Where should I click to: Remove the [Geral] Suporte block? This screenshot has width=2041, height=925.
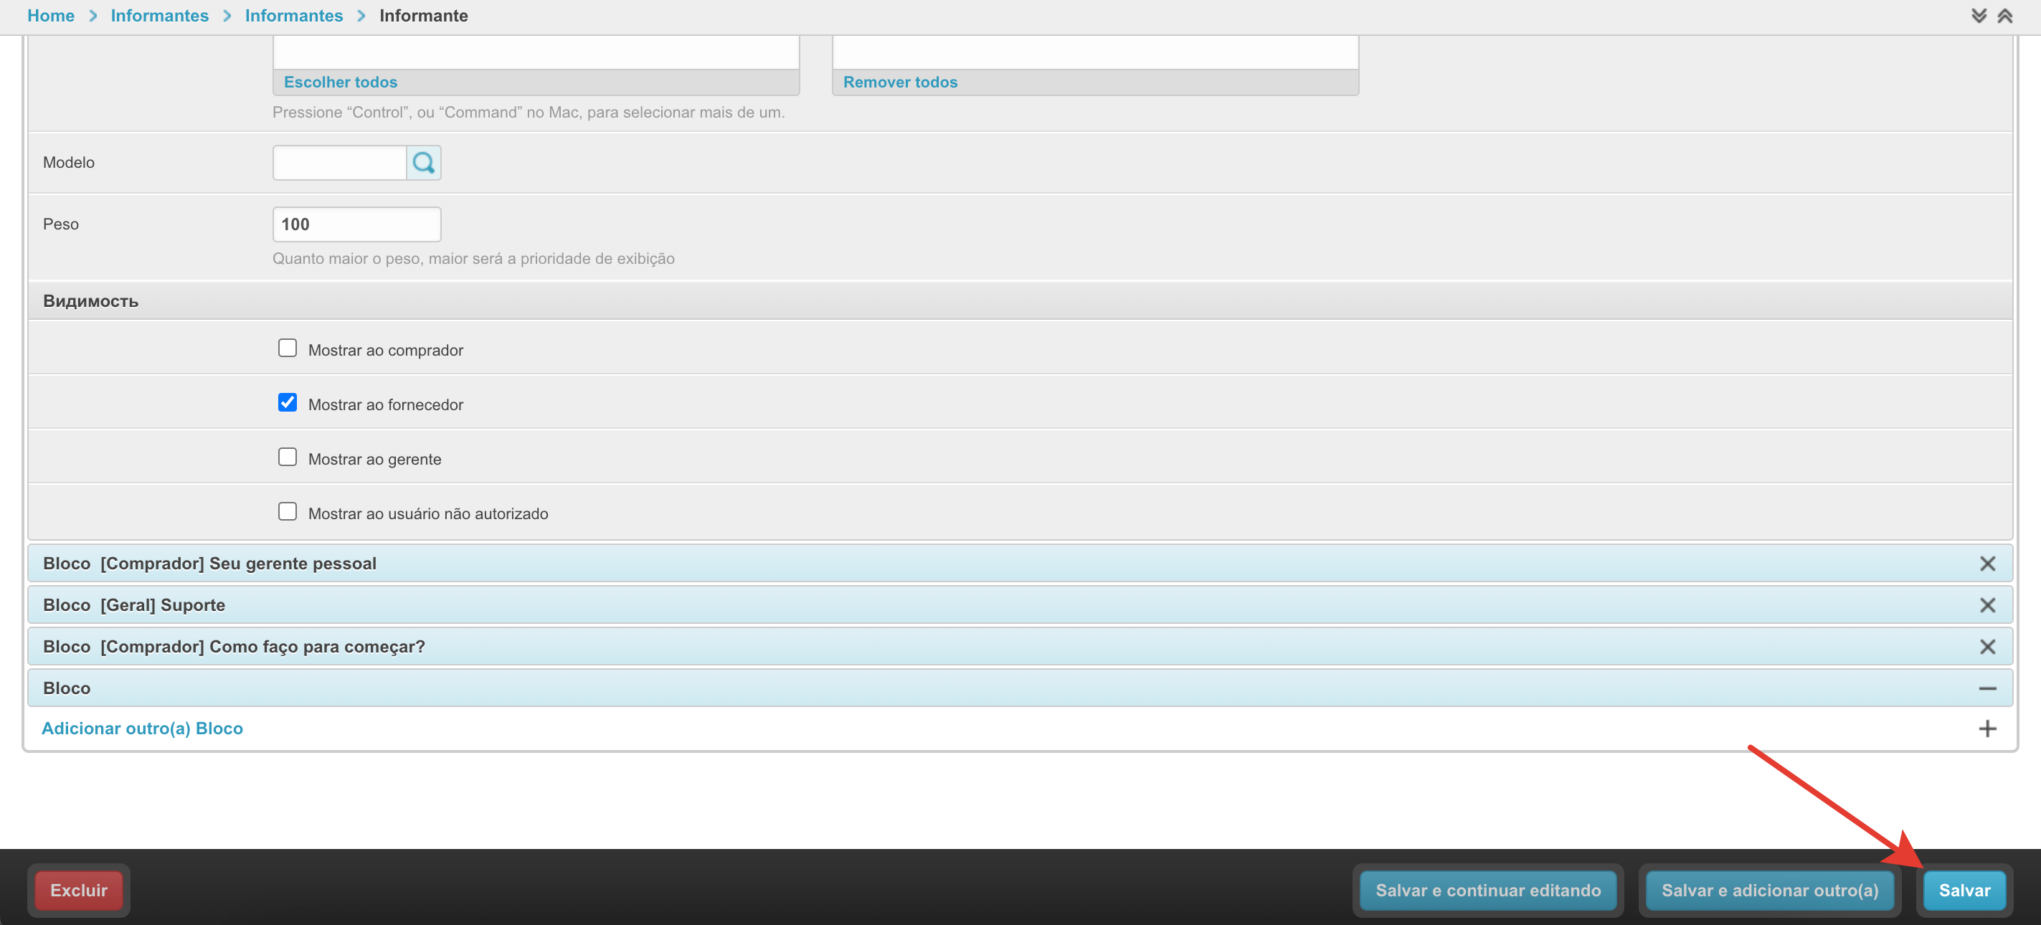pos(1986,605)
